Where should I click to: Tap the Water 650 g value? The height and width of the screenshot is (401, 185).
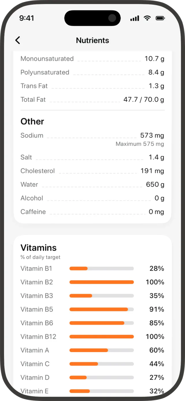click(x=155, y=184)
